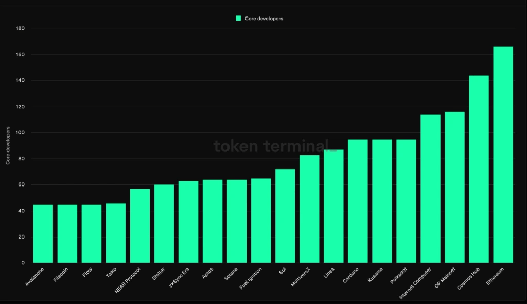Select the Fuel Ignition bar

(260, 222)
